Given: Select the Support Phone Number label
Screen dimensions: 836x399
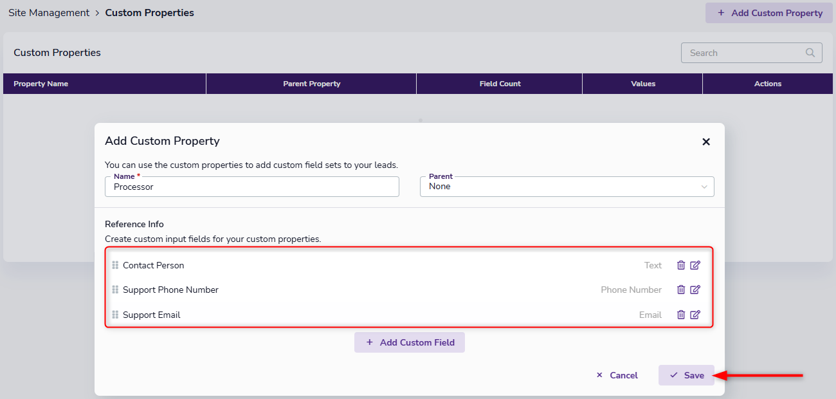Looking at the screenshot, I should 170,290.
